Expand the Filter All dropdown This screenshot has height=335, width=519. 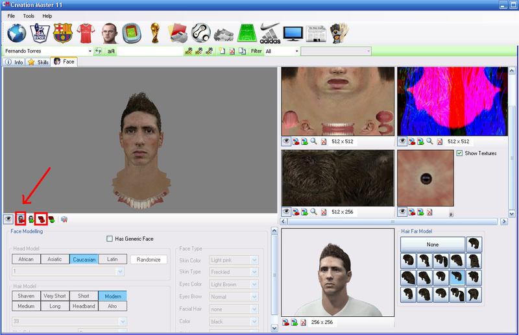coord(296,51)
